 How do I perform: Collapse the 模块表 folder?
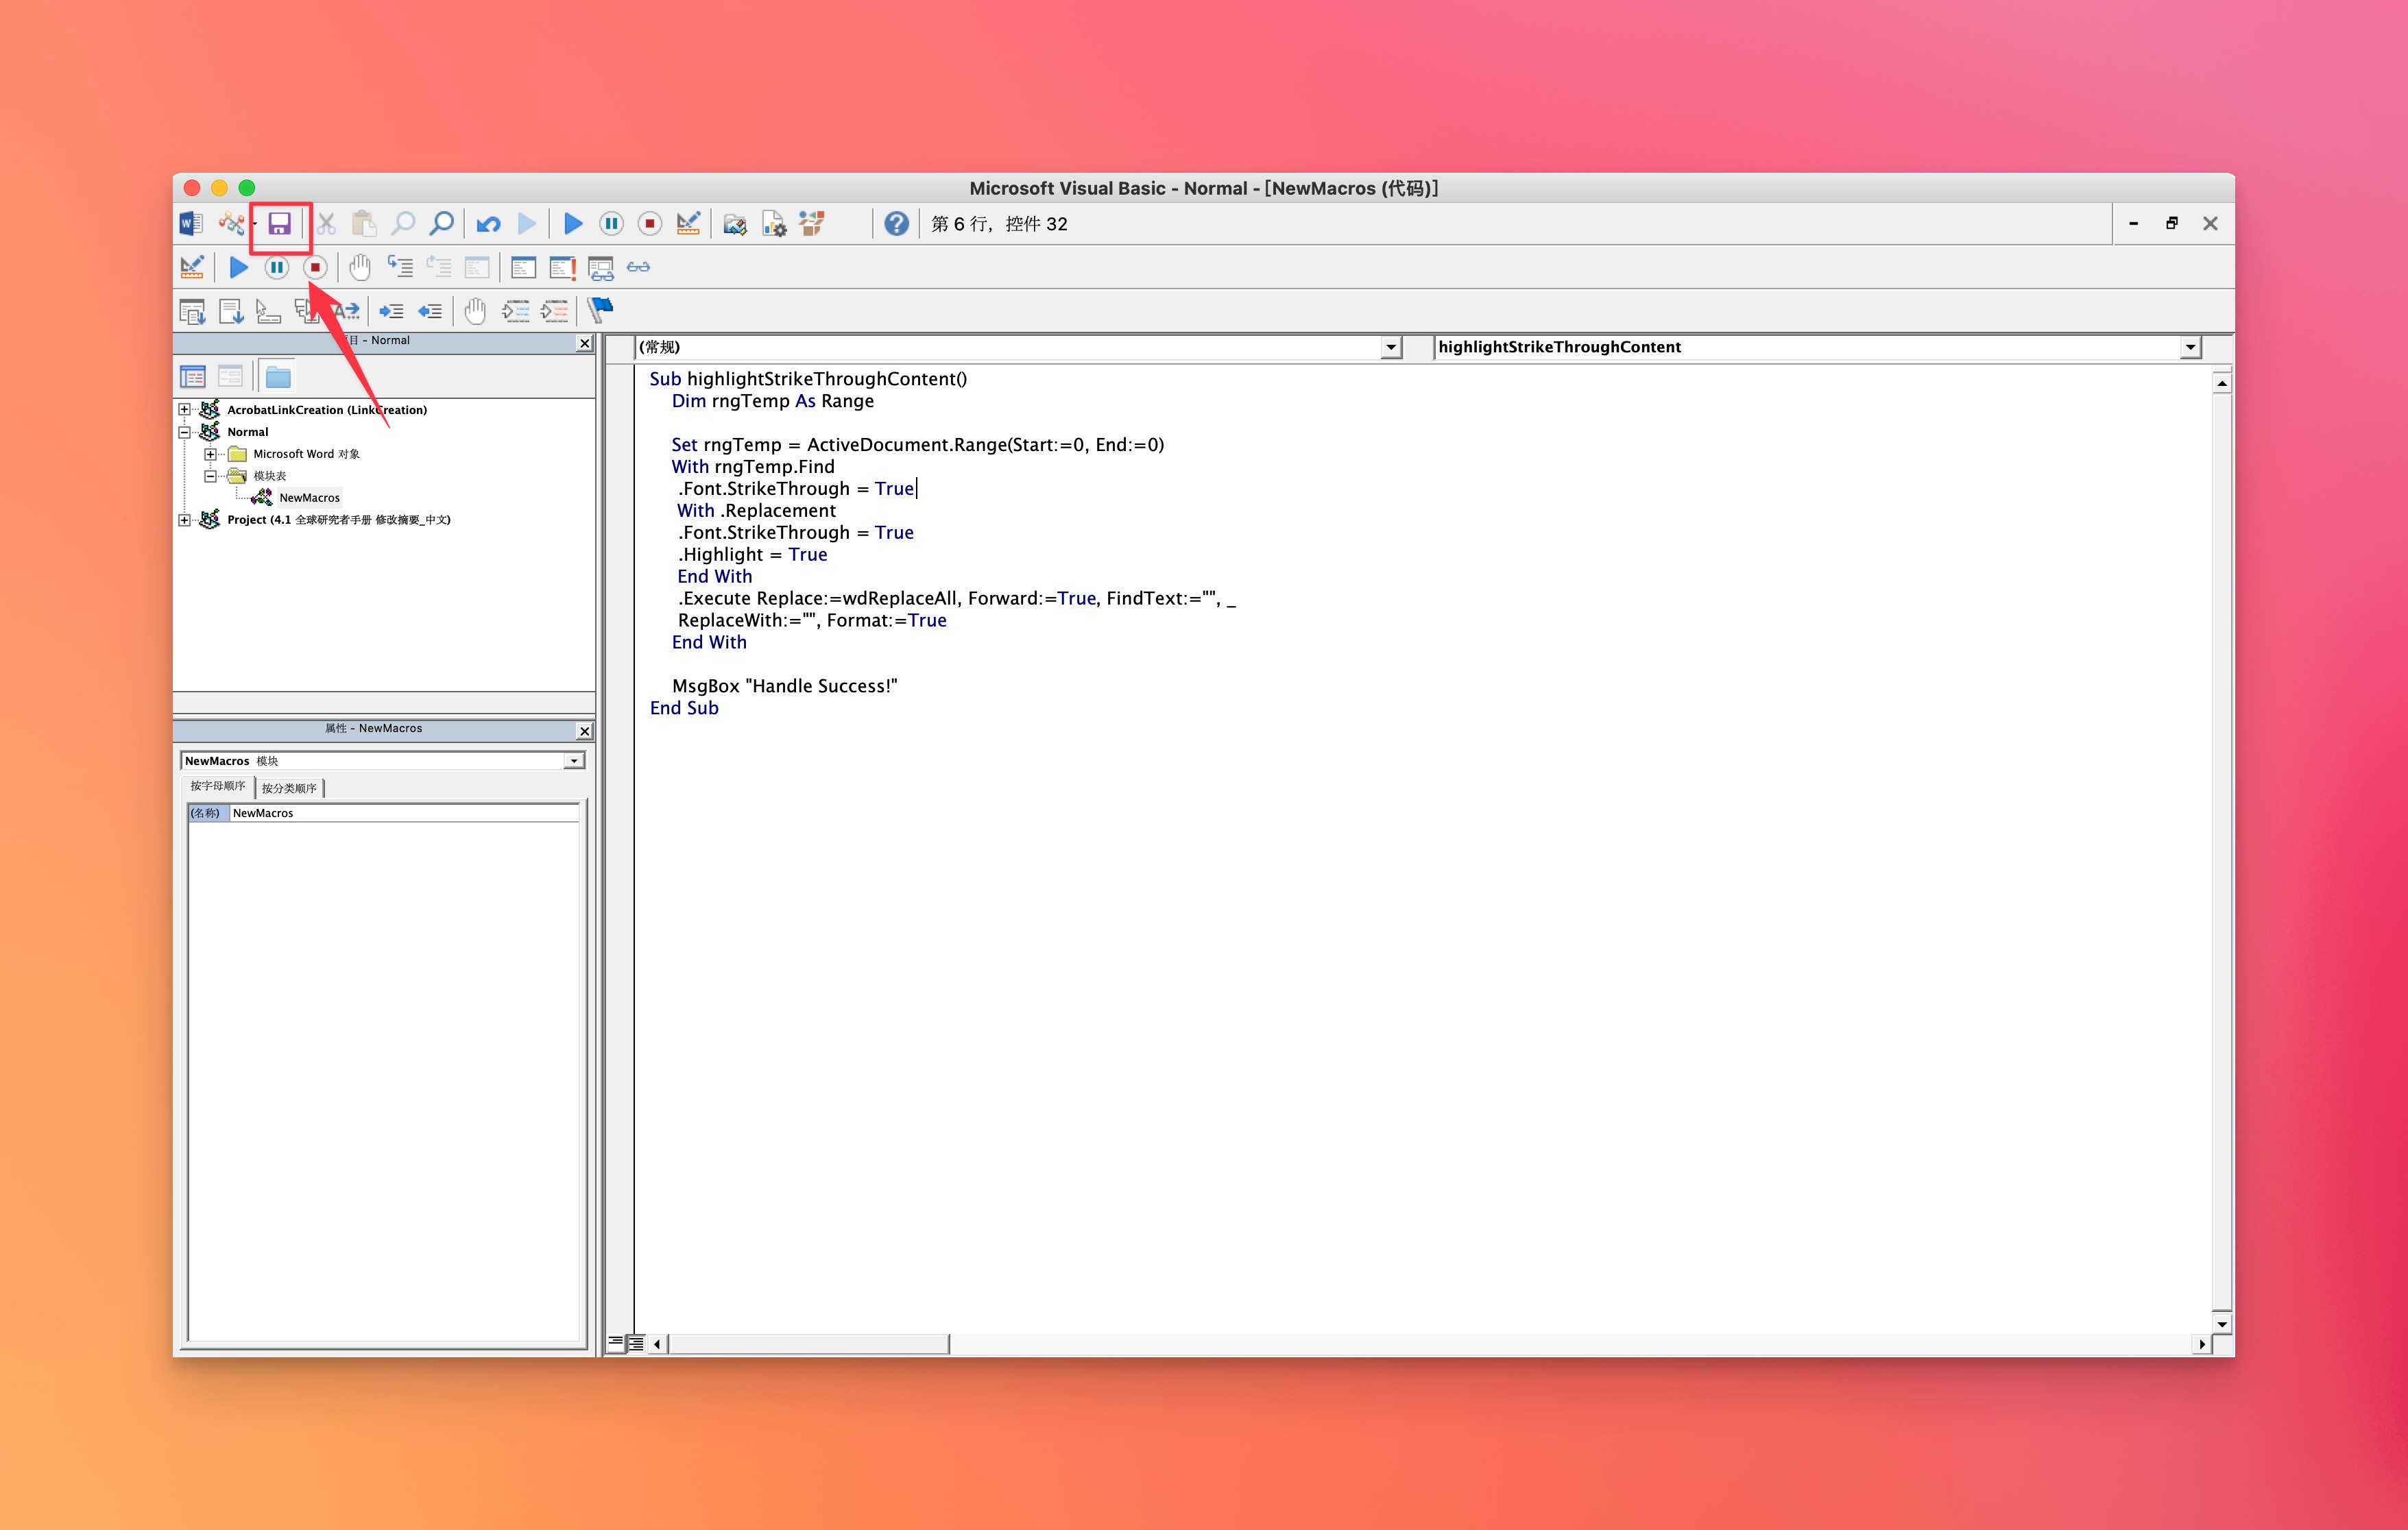tap(210, 476)
